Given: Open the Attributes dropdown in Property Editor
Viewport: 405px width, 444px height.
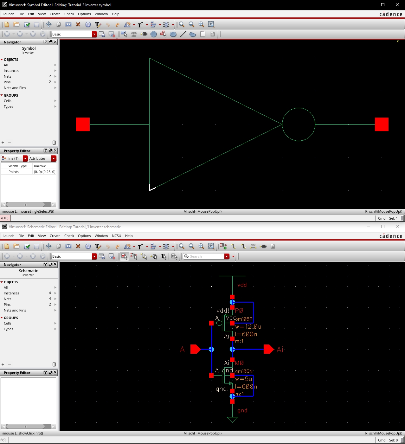Looking at the screenshot, I should coord(54,158).
